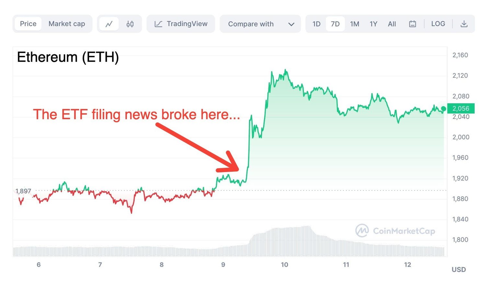Show the All time range
Viewport: 486px width, 281px height.
coord(392,24)
